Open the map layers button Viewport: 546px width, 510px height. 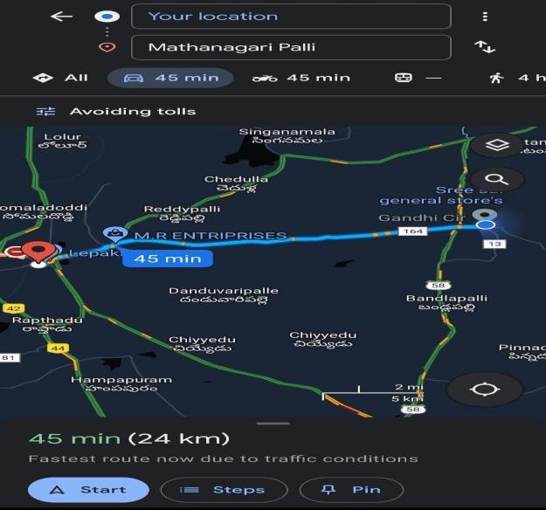[x=497, y=144]
